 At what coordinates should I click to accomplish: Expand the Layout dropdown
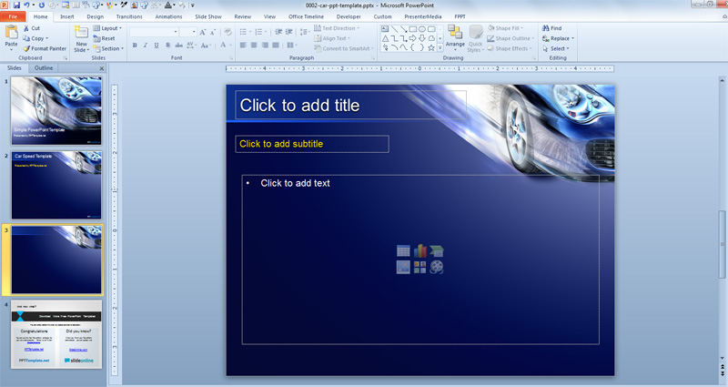tap(109, 28)
